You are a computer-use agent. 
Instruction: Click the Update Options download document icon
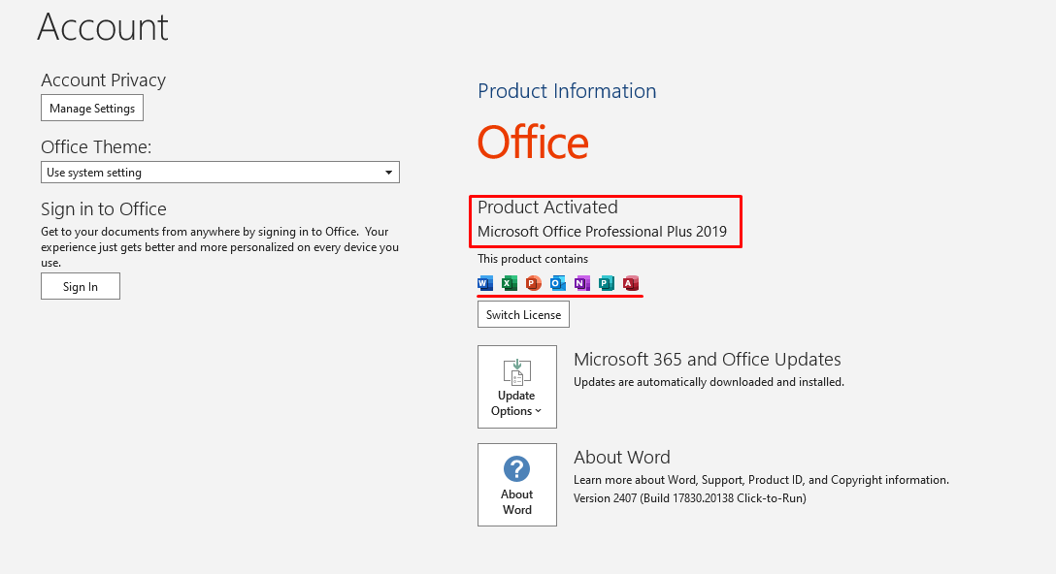pos(516,371)
